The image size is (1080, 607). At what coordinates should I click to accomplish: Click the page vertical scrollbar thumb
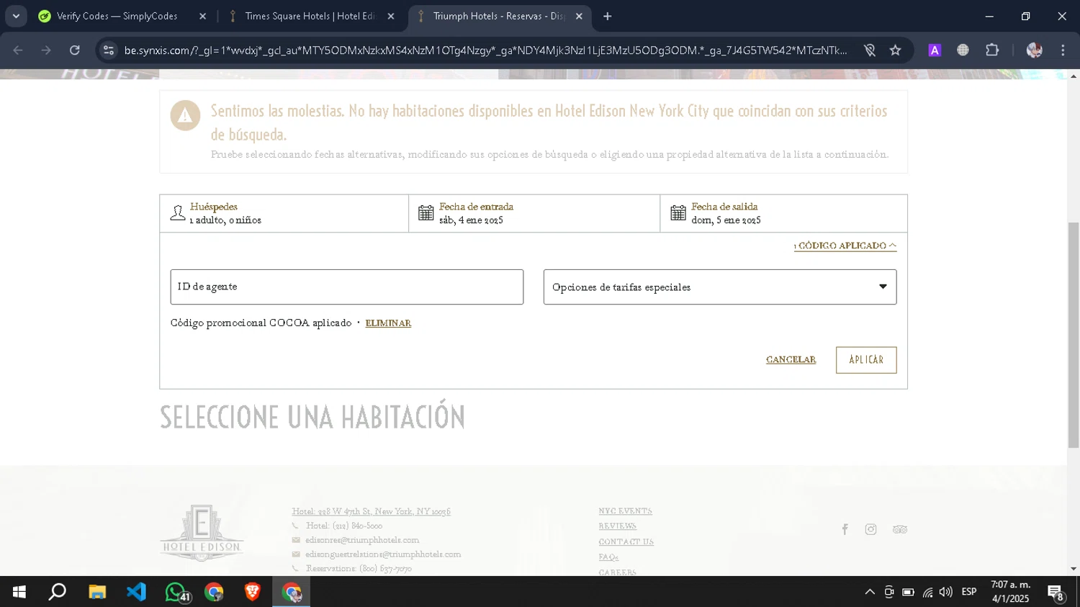1074,335
